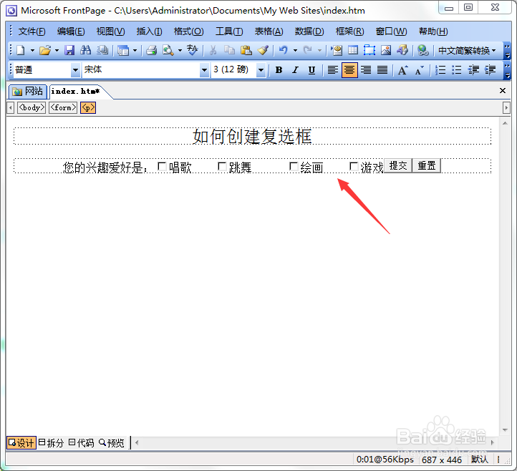Image resolution: width=517 pixels, height=471 pixels.
Task: Click the Insert Layer icon
Action: pos(369,50)
